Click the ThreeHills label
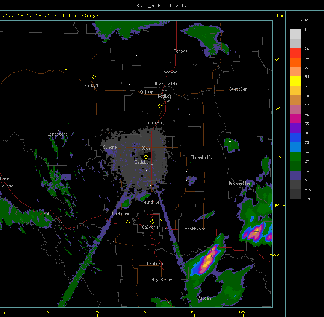 point(202,157)
